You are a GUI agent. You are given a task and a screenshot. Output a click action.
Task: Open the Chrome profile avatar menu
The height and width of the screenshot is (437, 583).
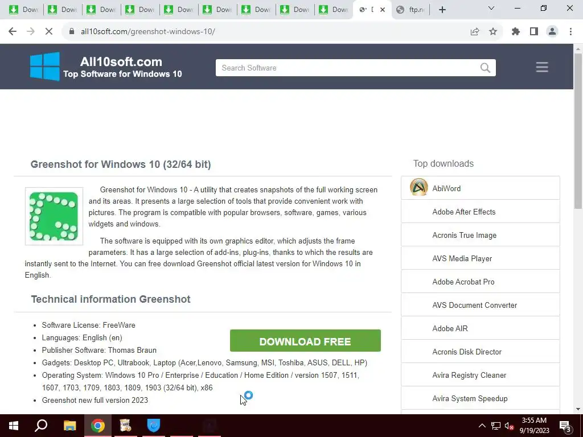(x=552, y=32)
